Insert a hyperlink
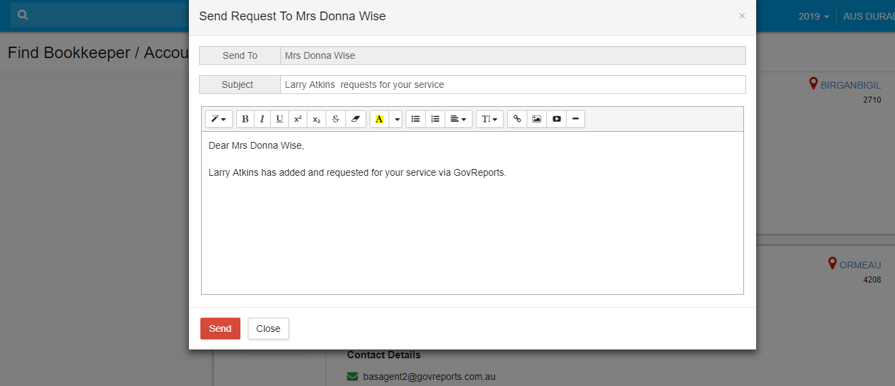The height and width of the screenshot is (386, 895). (x=517, y=119)
